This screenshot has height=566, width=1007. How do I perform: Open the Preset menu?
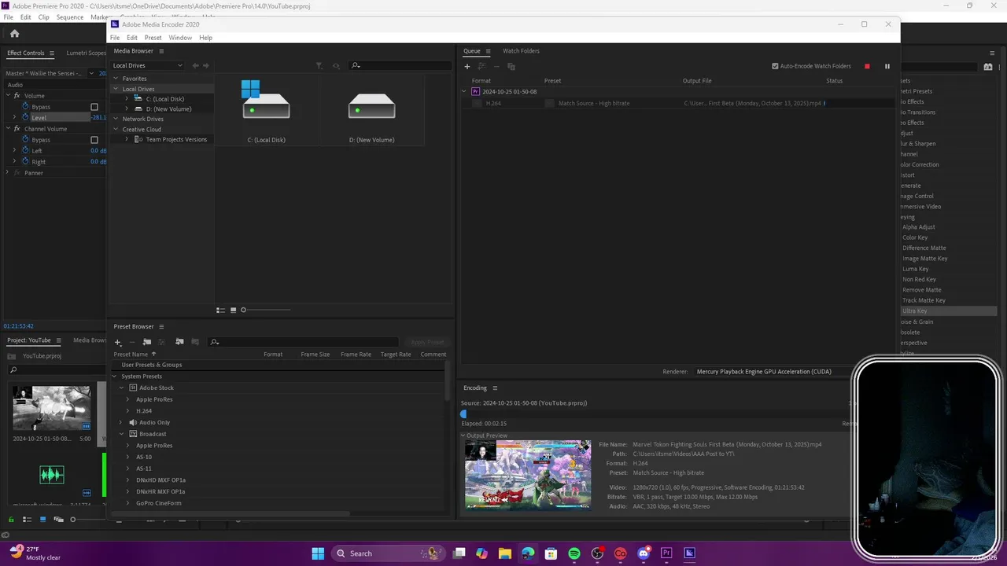tap(153, 38)
